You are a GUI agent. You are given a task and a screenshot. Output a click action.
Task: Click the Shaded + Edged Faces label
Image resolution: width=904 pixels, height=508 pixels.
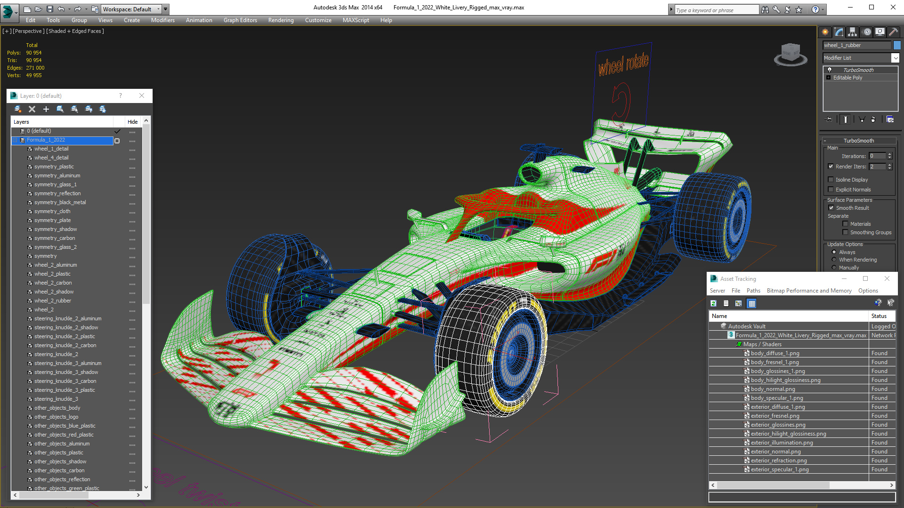[x=75, y=31]
